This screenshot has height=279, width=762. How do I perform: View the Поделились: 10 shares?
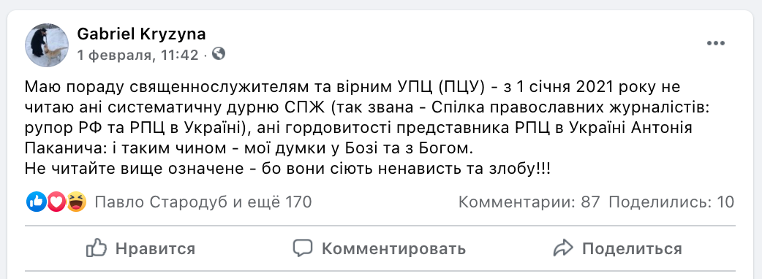(671, 202)
